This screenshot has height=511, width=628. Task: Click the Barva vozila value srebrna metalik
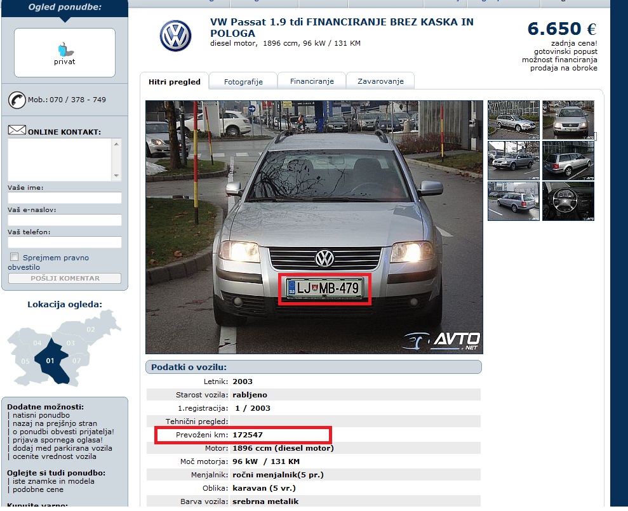(265, 501)
